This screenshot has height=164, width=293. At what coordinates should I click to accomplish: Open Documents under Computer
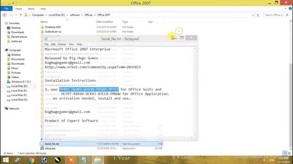click(18, 59)
